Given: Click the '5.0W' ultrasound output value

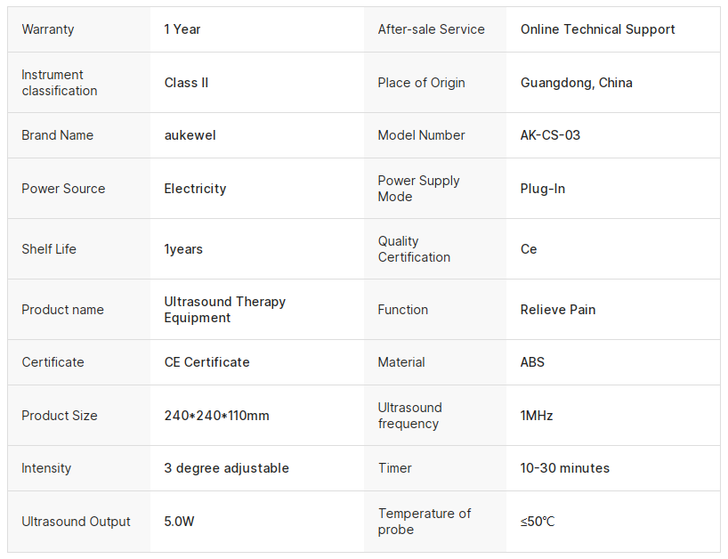Looking at the screenshot, I should [x=179, y=522].
